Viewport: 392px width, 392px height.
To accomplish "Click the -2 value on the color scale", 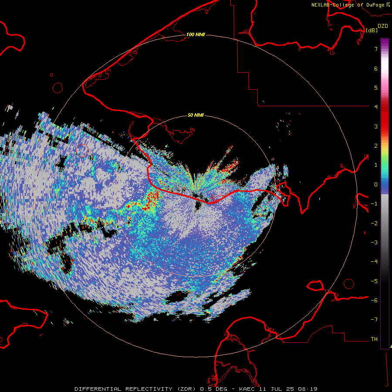I will pos(374,223).
